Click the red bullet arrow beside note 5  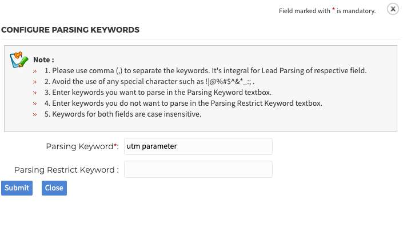coord(35,114)
